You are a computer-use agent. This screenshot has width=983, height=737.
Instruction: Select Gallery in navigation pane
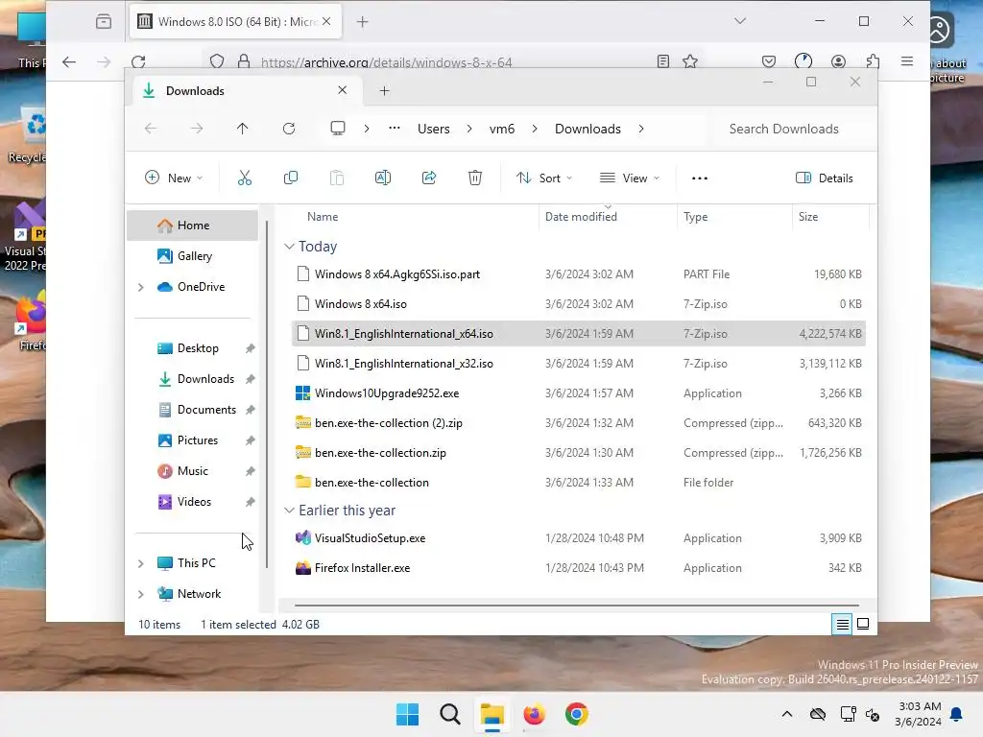click(194, 255)
